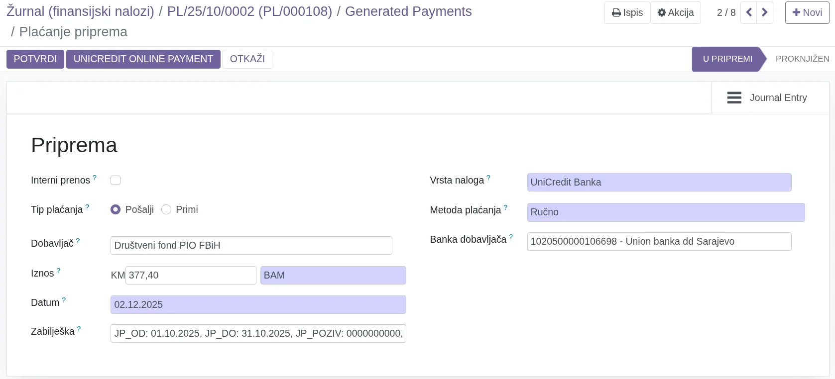Go to the previous record arrow

pos(748,12)
